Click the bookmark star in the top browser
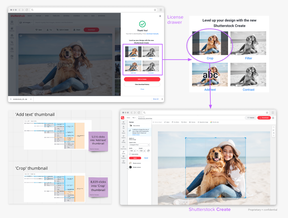 click(x=155, y=10)
